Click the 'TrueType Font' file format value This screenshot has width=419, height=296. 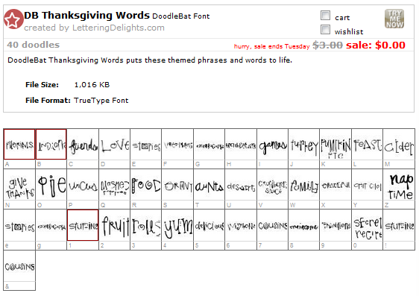[x=101, y=101]
